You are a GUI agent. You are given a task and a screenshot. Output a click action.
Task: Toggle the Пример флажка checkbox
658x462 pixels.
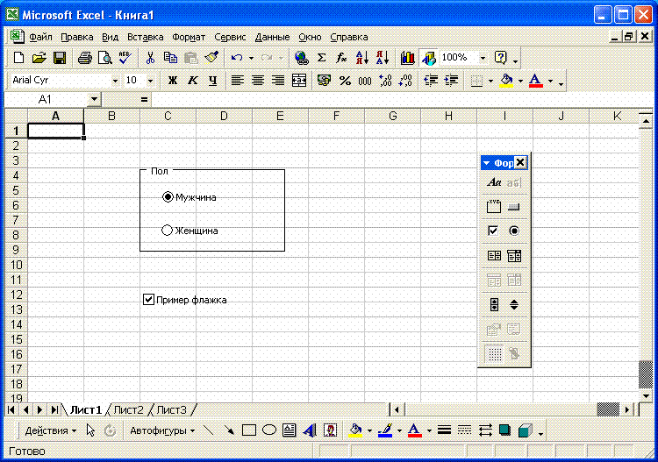tap(149, 300)
